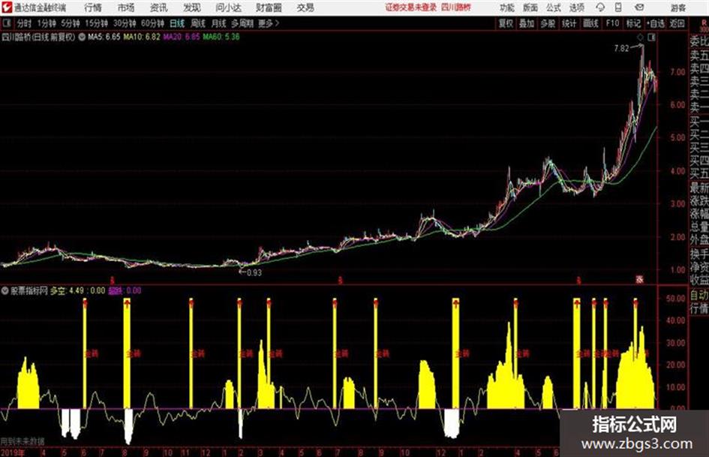The width and height of the screenshot is (709, 457).
Task: Open the F10 company info
Action: coord(612,23)
